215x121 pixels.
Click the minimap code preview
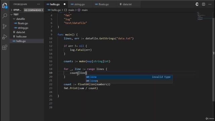coord(201,16)
